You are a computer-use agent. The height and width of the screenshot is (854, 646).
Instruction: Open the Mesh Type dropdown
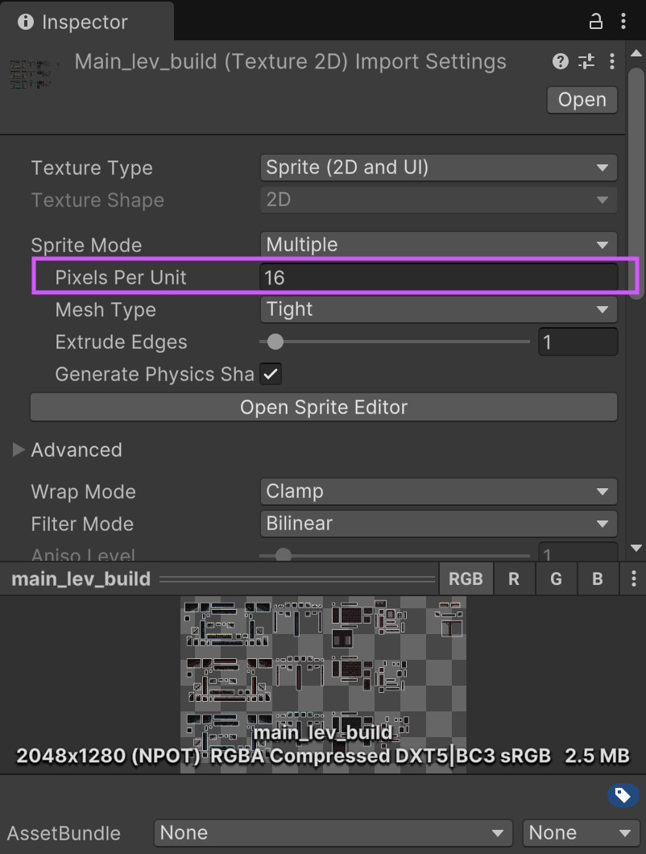pyautogui.click(x=438, y=309)
